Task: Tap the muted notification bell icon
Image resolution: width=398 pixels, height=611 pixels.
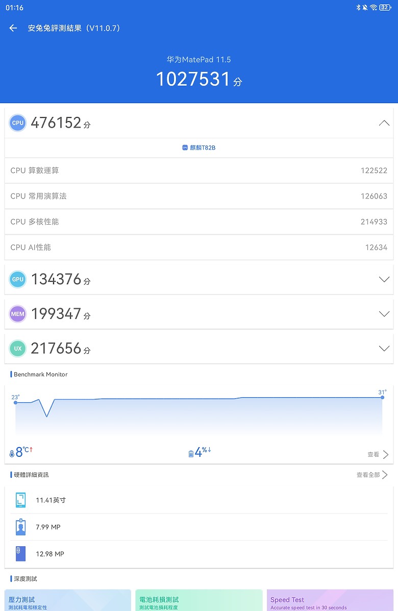Action: [365, 8]
